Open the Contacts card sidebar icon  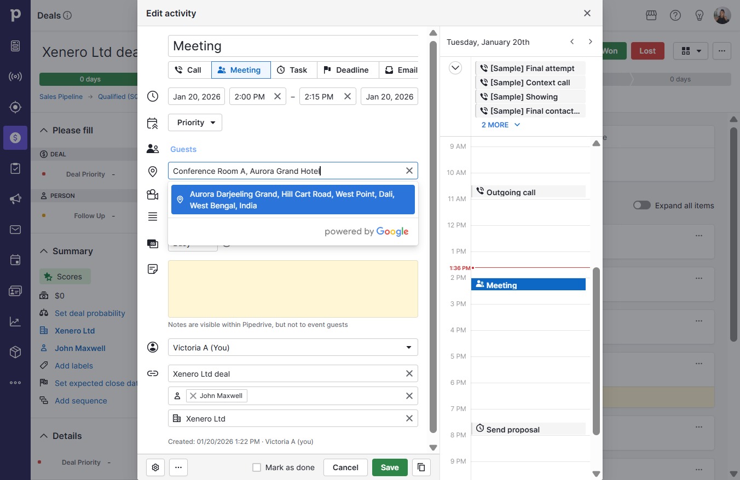pyautogui.click(x=15, y=291)
